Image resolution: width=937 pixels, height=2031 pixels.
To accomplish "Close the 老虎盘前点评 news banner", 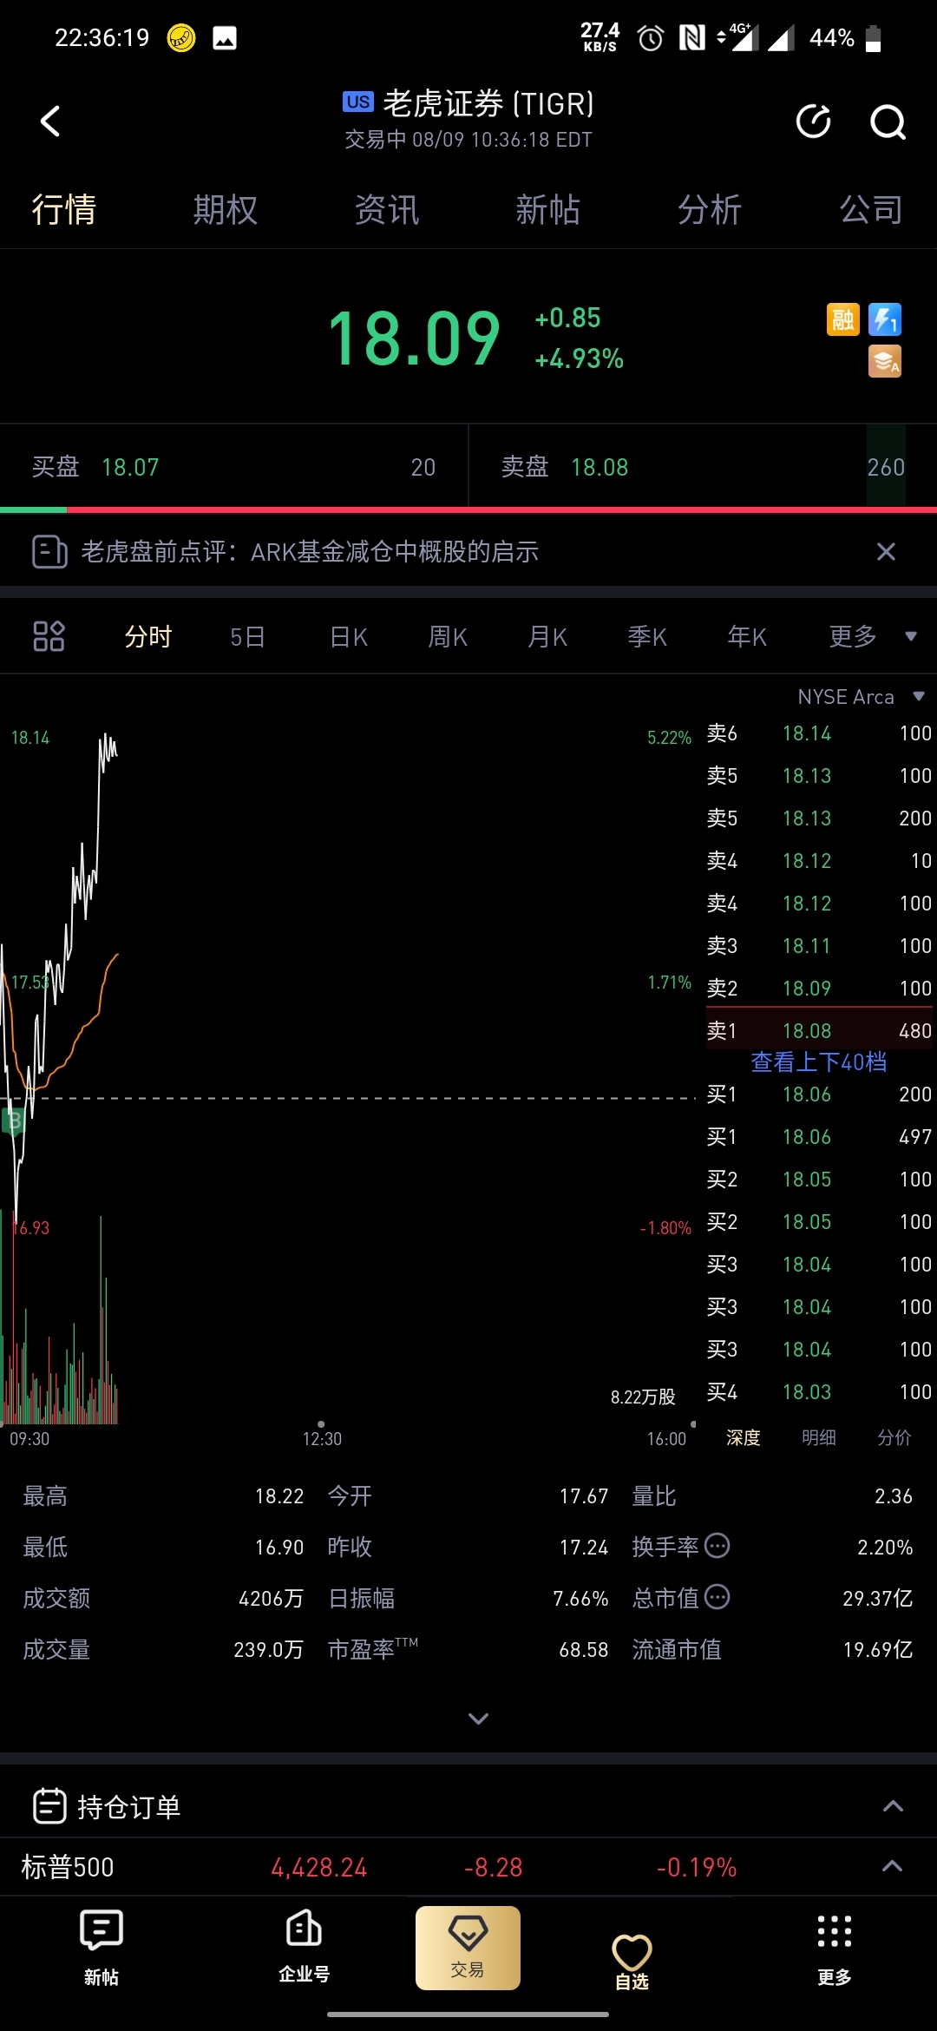I will pos(886,551).
